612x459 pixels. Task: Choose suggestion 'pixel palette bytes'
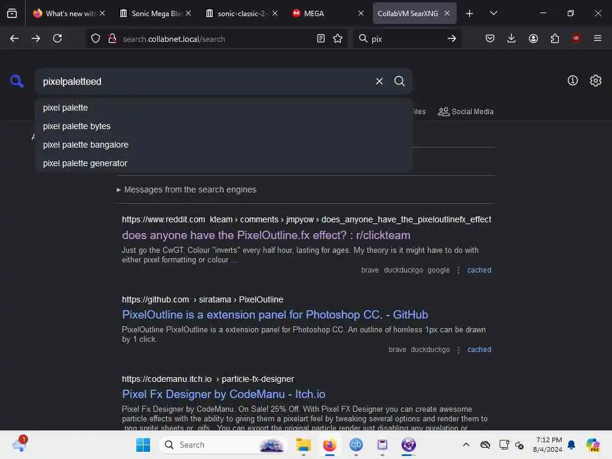point(224,126)
